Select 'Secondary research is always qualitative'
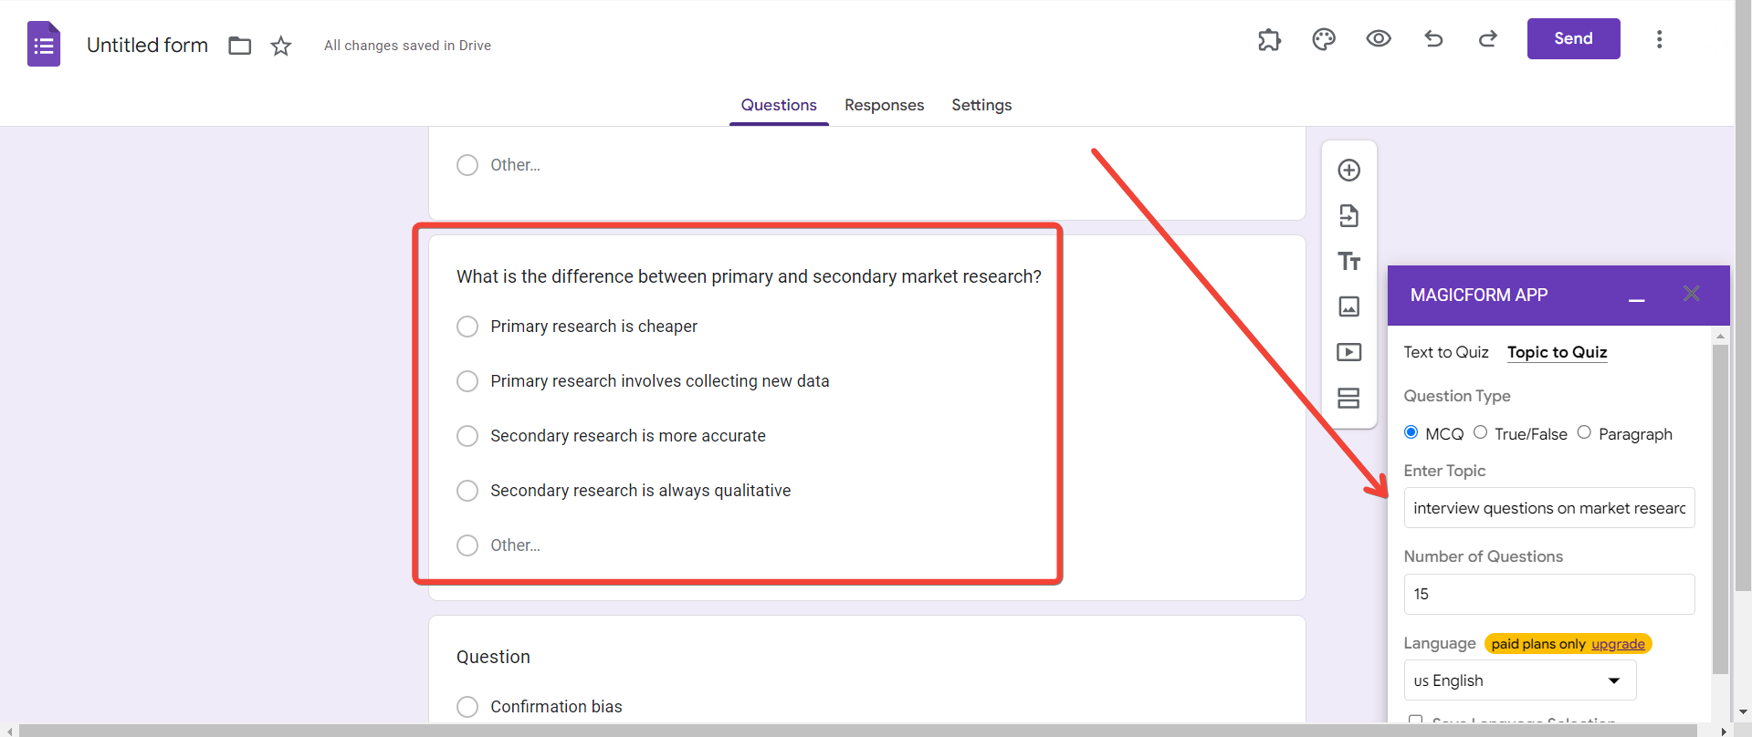The image size is (1752, 737). tap(467, 491)
